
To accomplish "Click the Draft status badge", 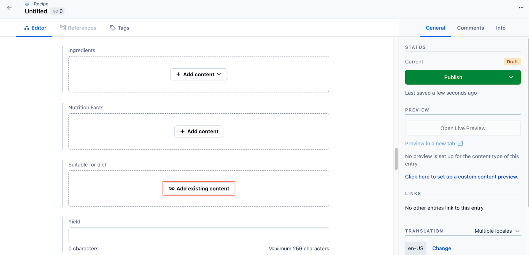I will [x=512, y=62].
